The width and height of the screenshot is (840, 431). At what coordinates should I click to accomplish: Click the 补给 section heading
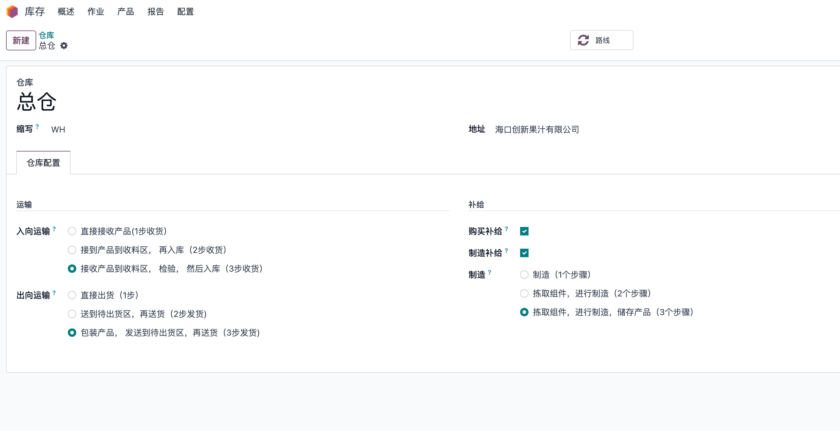pos(476,205)
